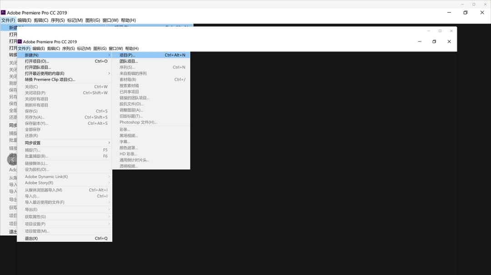
Task: Select 来自剪辑的序列 in the submenu
Action: [151, 74]
